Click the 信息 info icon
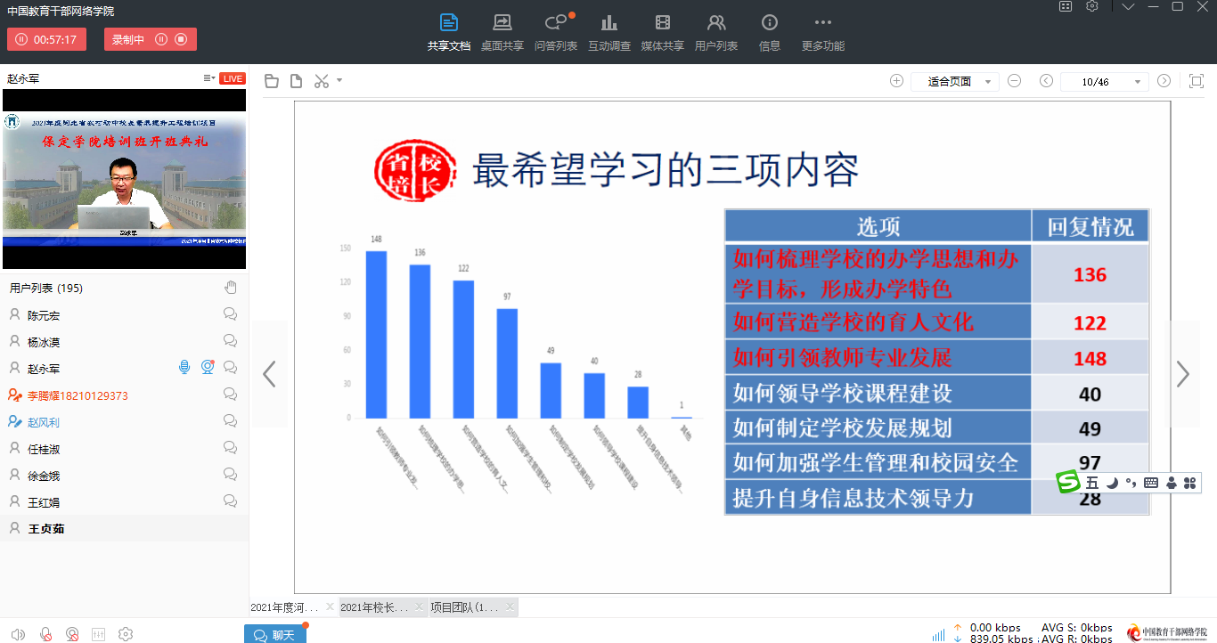The height and width of the screenshot is (643, 1217). (x=769, y=32)
